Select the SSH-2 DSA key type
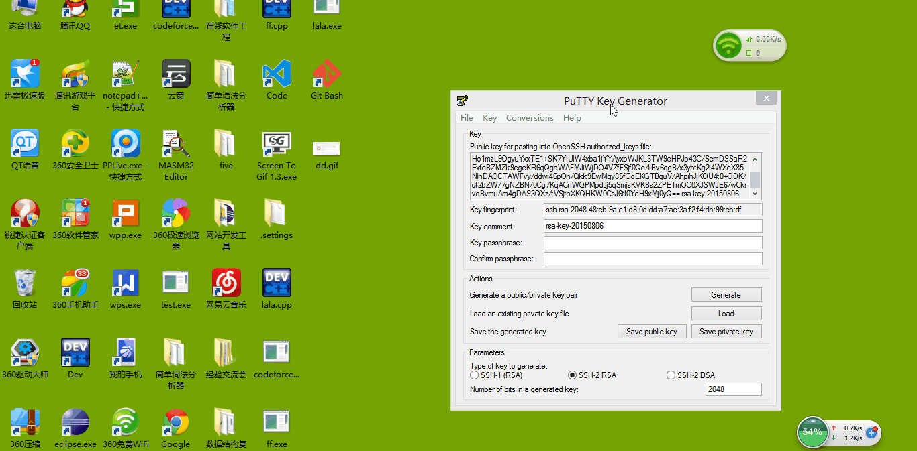The height and width of the screenshot is (451, 917). coord(671,375)
